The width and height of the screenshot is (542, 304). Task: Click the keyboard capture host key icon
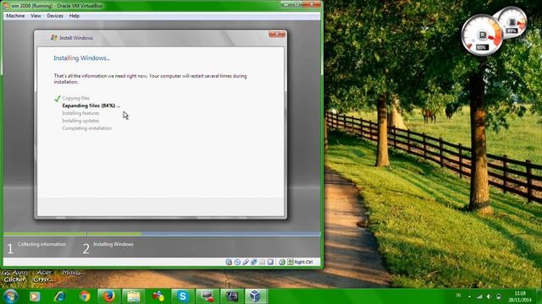(x=290, y=262)
